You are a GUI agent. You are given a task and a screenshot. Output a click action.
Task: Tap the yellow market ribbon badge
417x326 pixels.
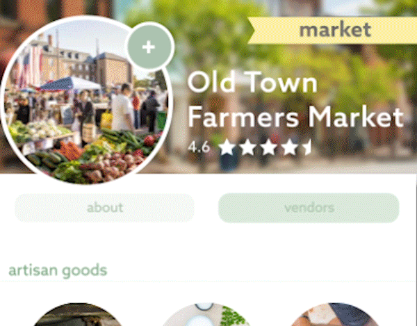click(332, 31)
